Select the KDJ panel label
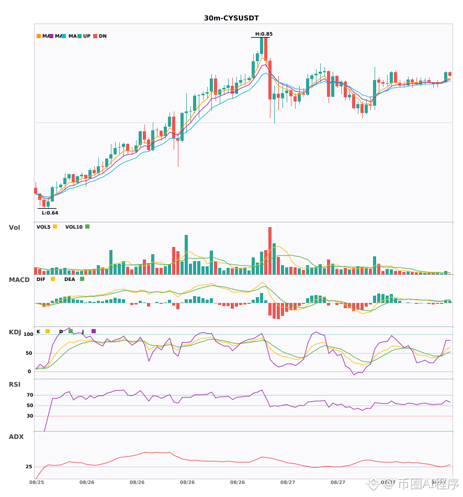 15,332
